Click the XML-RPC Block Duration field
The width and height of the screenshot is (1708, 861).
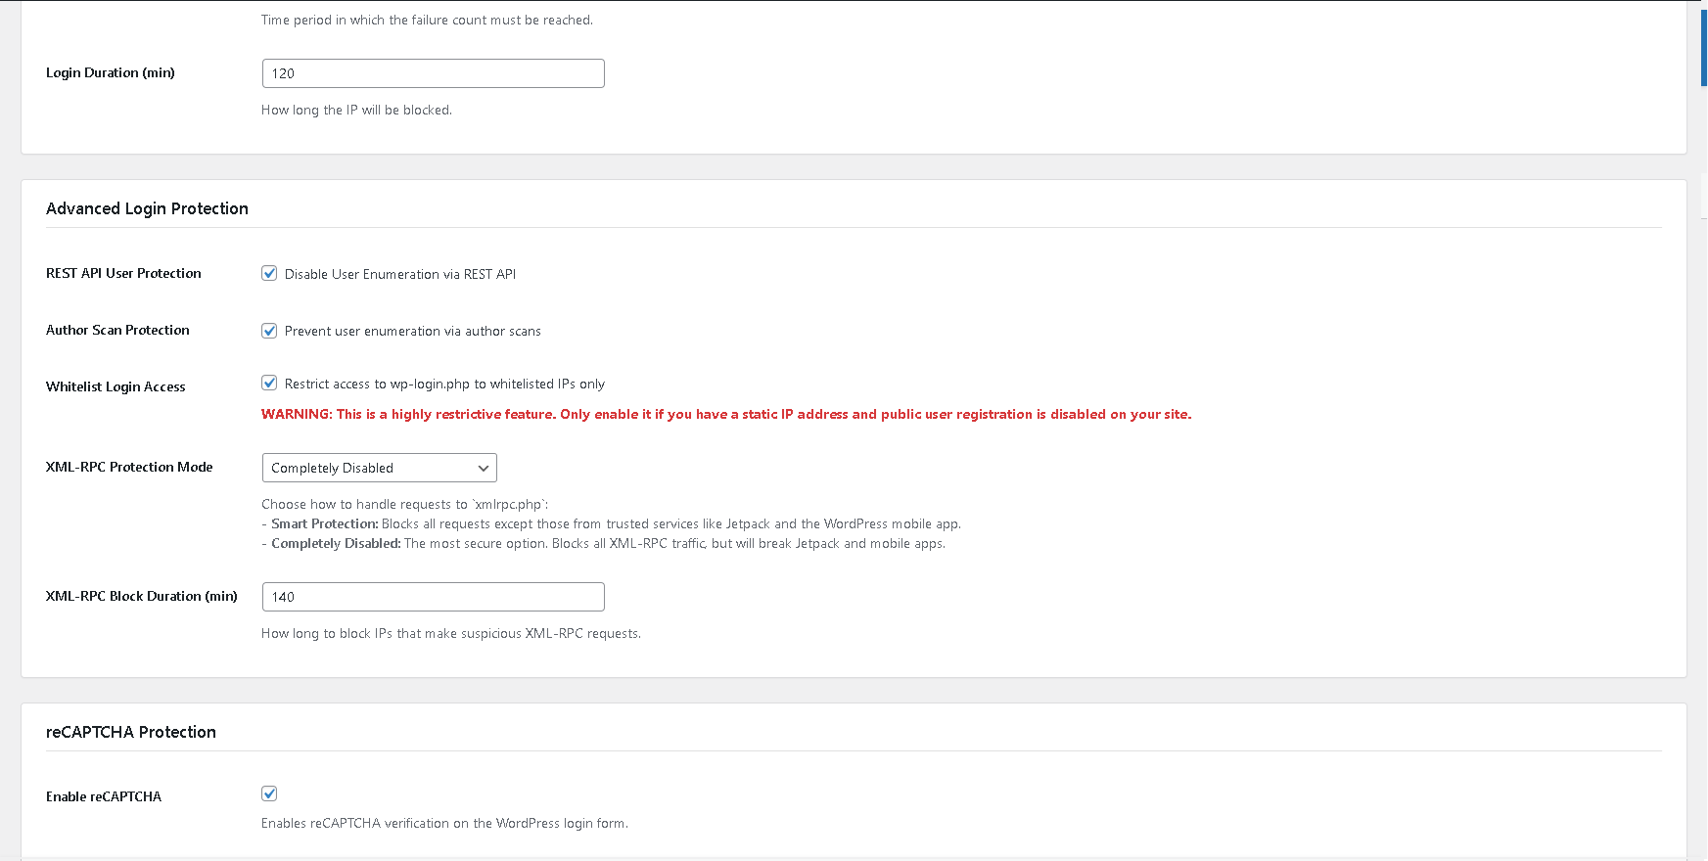pyautogui.click(x=433, y=597)
